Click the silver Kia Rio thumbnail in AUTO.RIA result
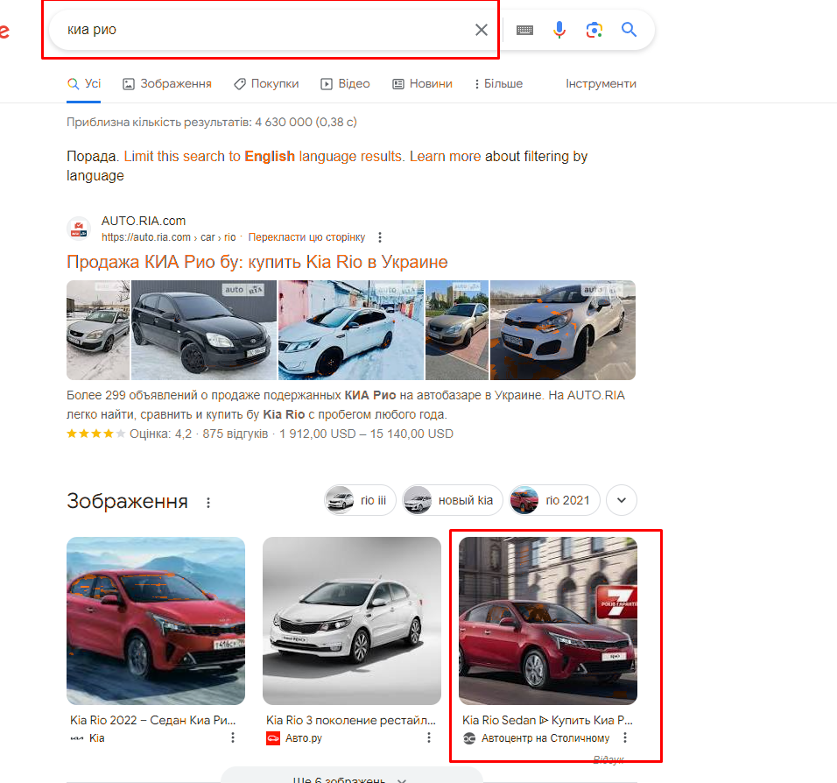The width and height of the screenshot is (837, 783). pos(98,330)
